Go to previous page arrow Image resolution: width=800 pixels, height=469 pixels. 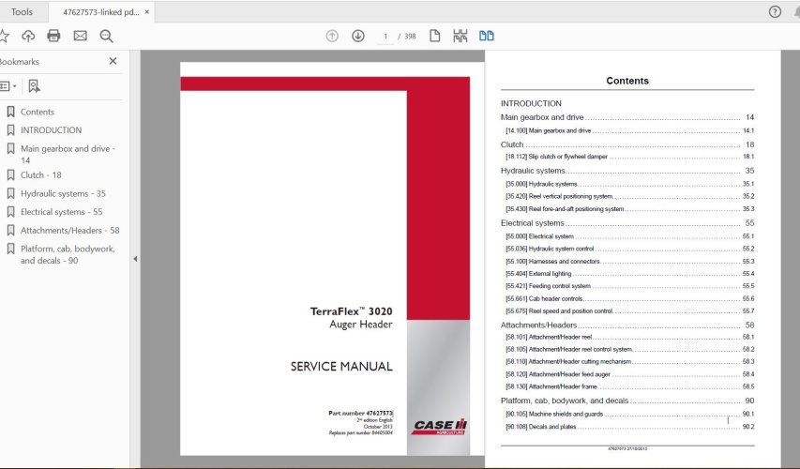click(332, 36)
